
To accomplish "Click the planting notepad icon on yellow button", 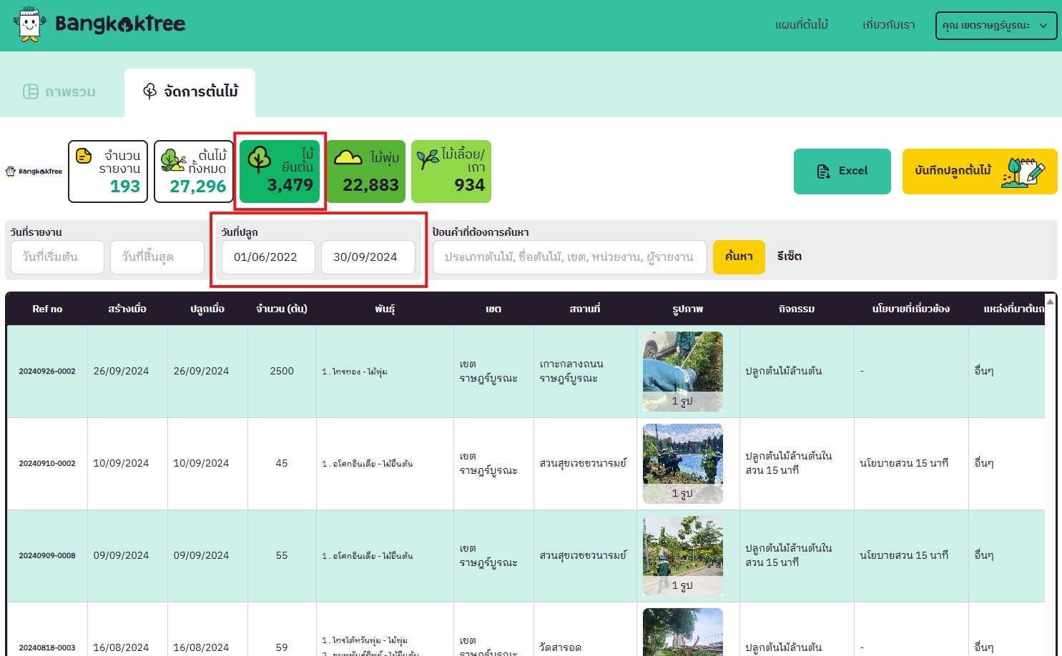I will pyautogui.click(x=1023, y=172).
